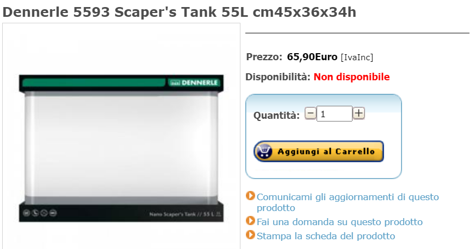The image size is (470, 249).
Task: Open the Comunicami gli aggiornamenti link
Action: [x=348, y=202]
